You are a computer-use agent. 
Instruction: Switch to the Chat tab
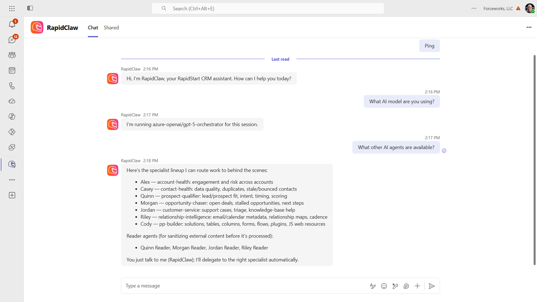coord(93,28)
